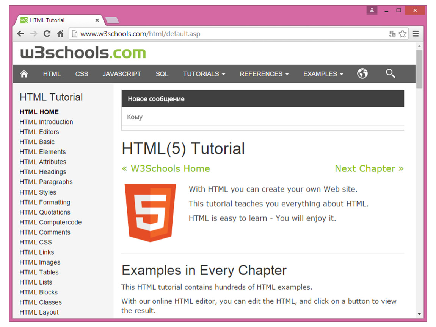Click the scrollbar up arrow

pyautogui.click(x=419, y=46)
